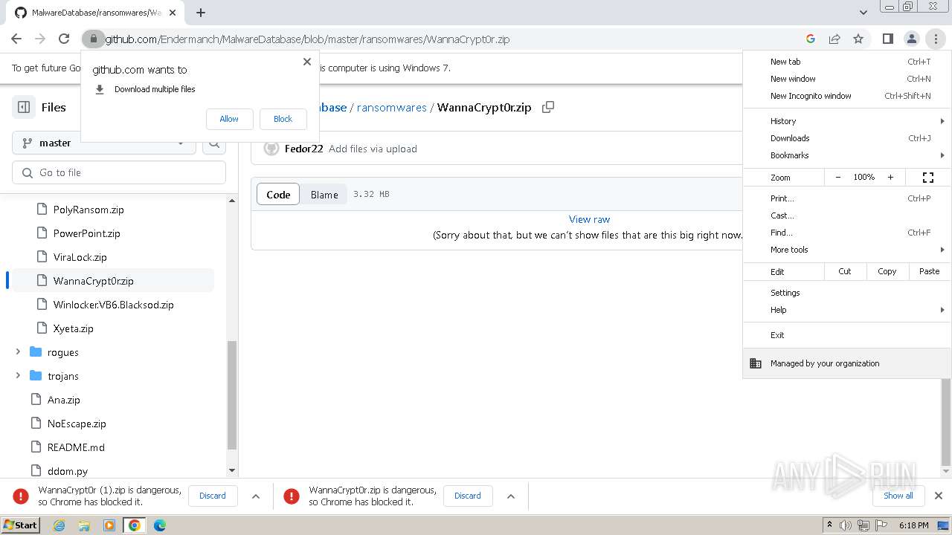Show all downloads

pyautogui.click(x=898, y=496)
